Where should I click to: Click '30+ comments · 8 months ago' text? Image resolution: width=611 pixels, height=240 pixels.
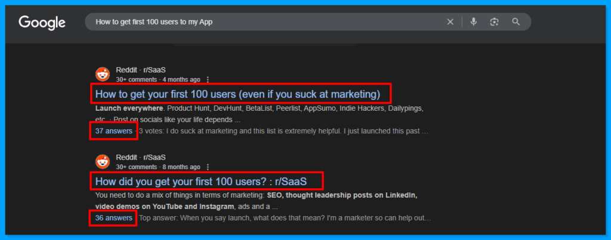(158, 167)
